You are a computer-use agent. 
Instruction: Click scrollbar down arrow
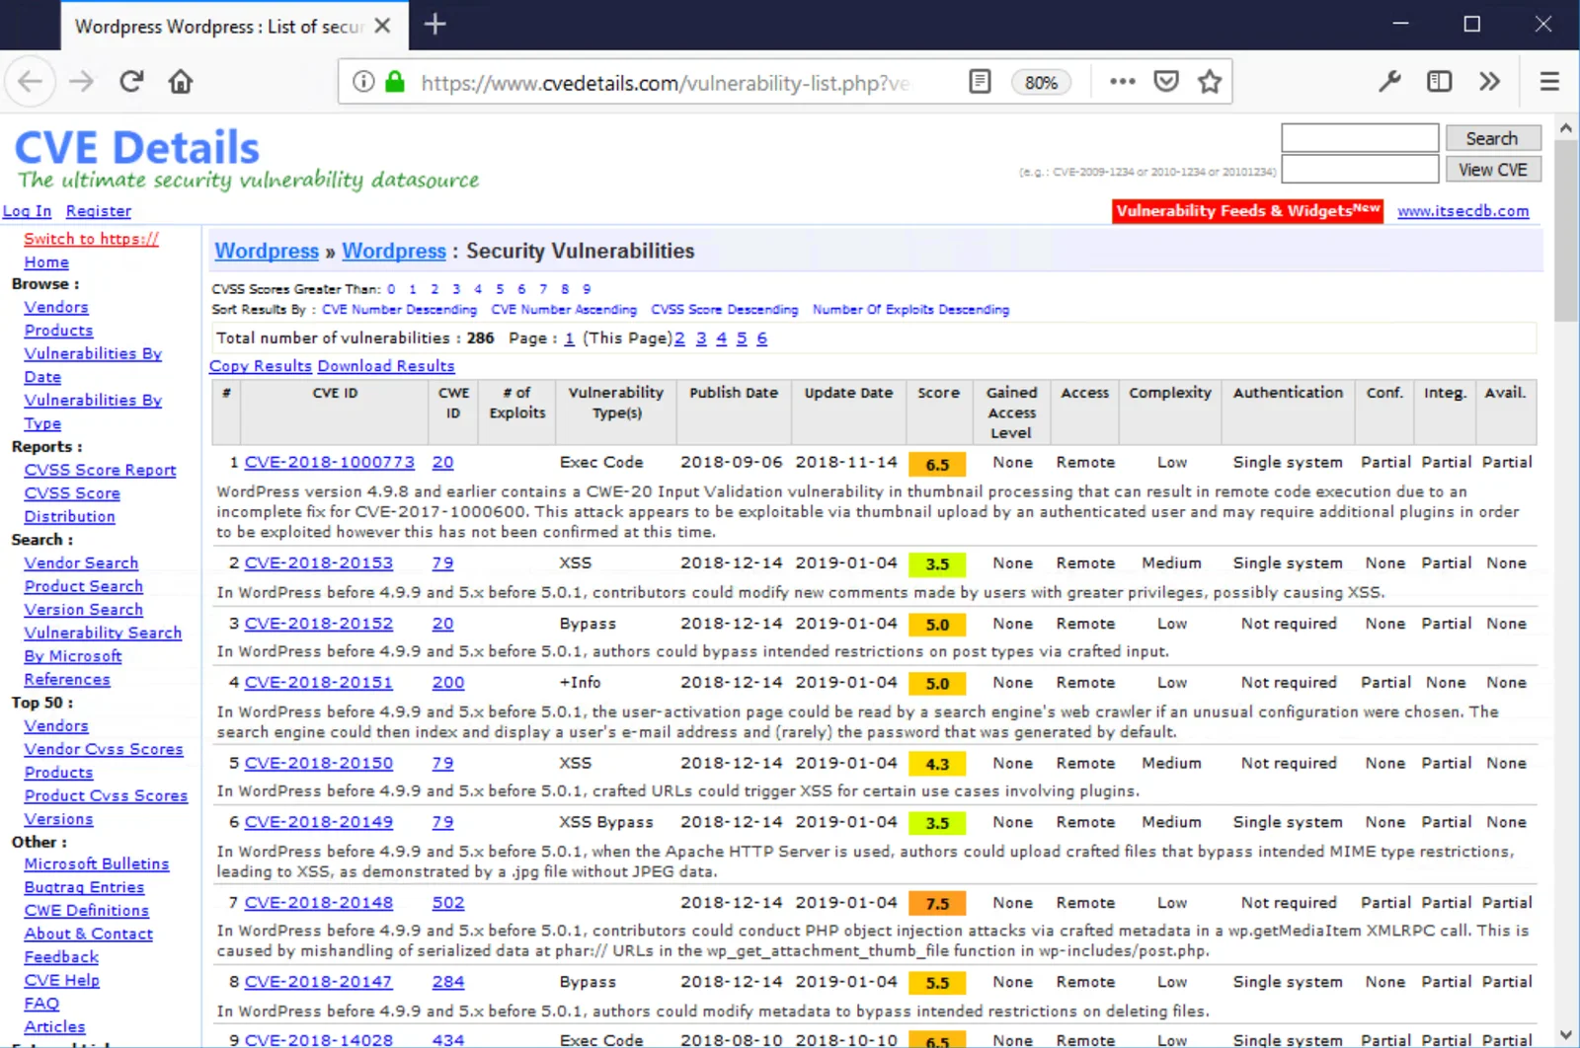pos(1565,1034)
